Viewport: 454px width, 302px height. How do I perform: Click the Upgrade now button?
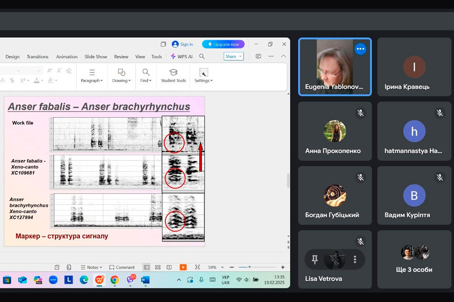pyautogui.click(x=223, y=44)
